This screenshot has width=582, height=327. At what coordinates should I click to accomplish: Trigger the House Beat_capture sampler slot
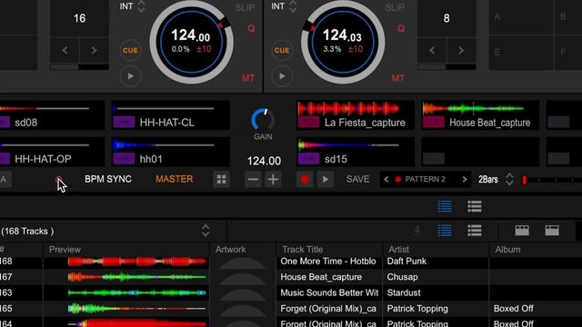pos(480,115)
